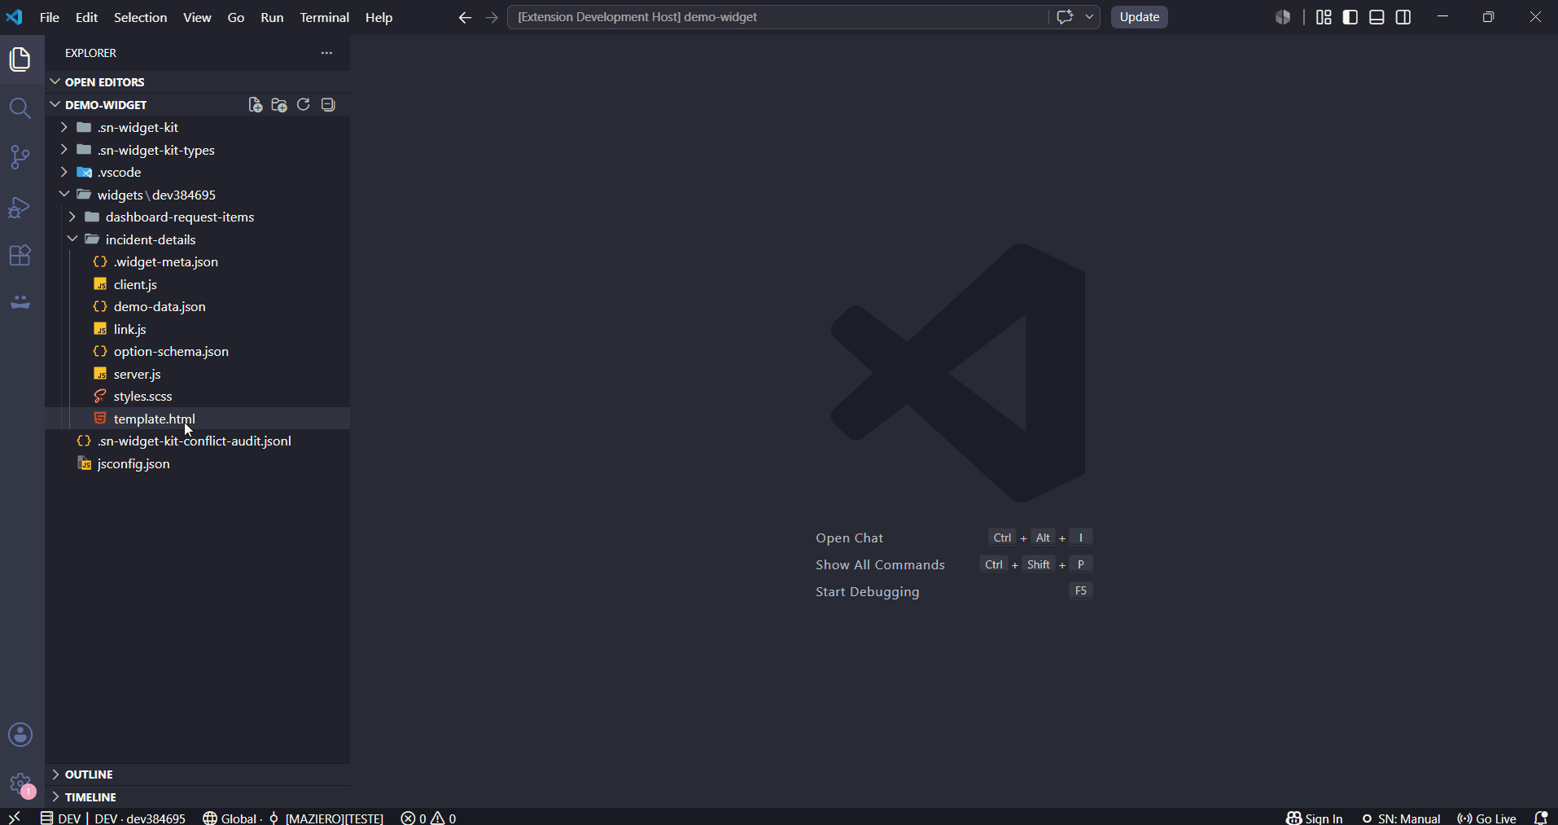Expand the OUTLINE section
1558x825 pixels.
click(x=198, y=775)
